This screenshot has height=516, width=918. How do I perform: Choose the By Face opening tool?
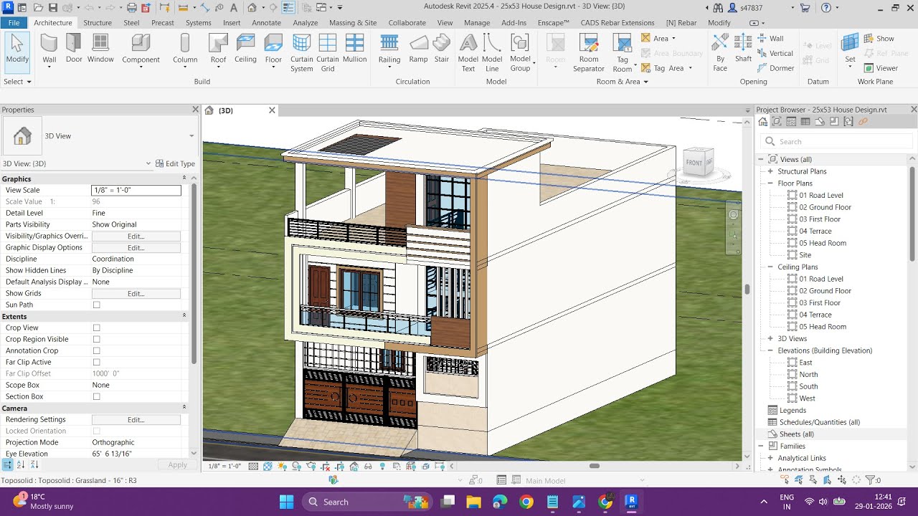click(721, 53)
